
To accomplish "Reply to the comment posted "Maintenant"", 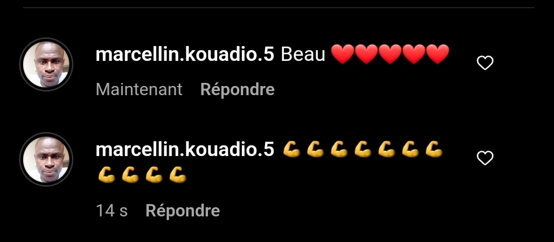I will (x=237, y=90).
